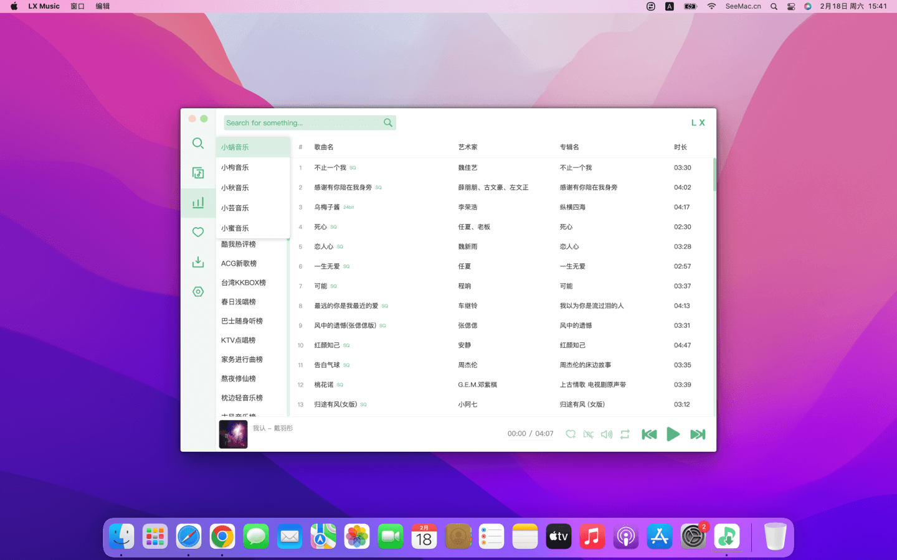Open the leaderboard chart sidebar icon
Image resolution: width=897 pixels, height=560 pixels.
point(198,203)
